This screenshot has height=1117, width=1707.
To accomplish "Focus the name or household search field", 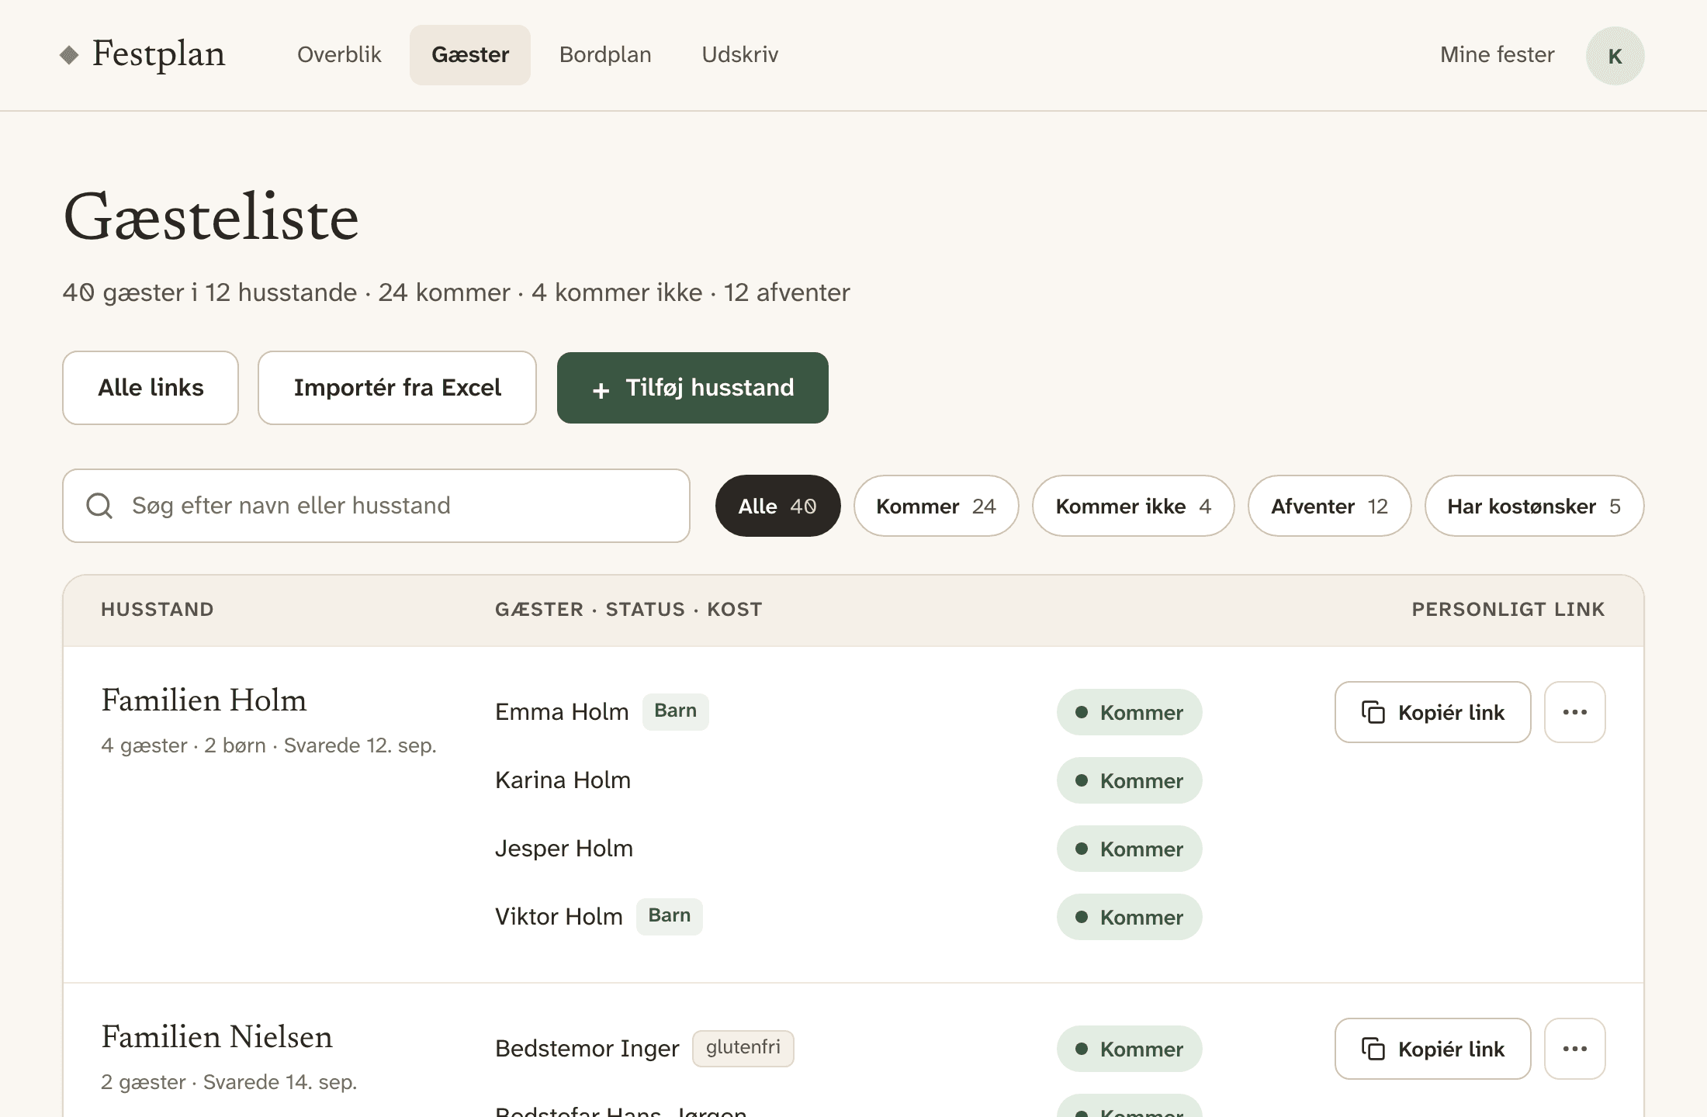I will (x=376, y=506).
